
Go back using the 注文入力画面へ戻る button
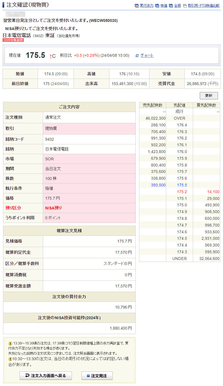(46, 376)
